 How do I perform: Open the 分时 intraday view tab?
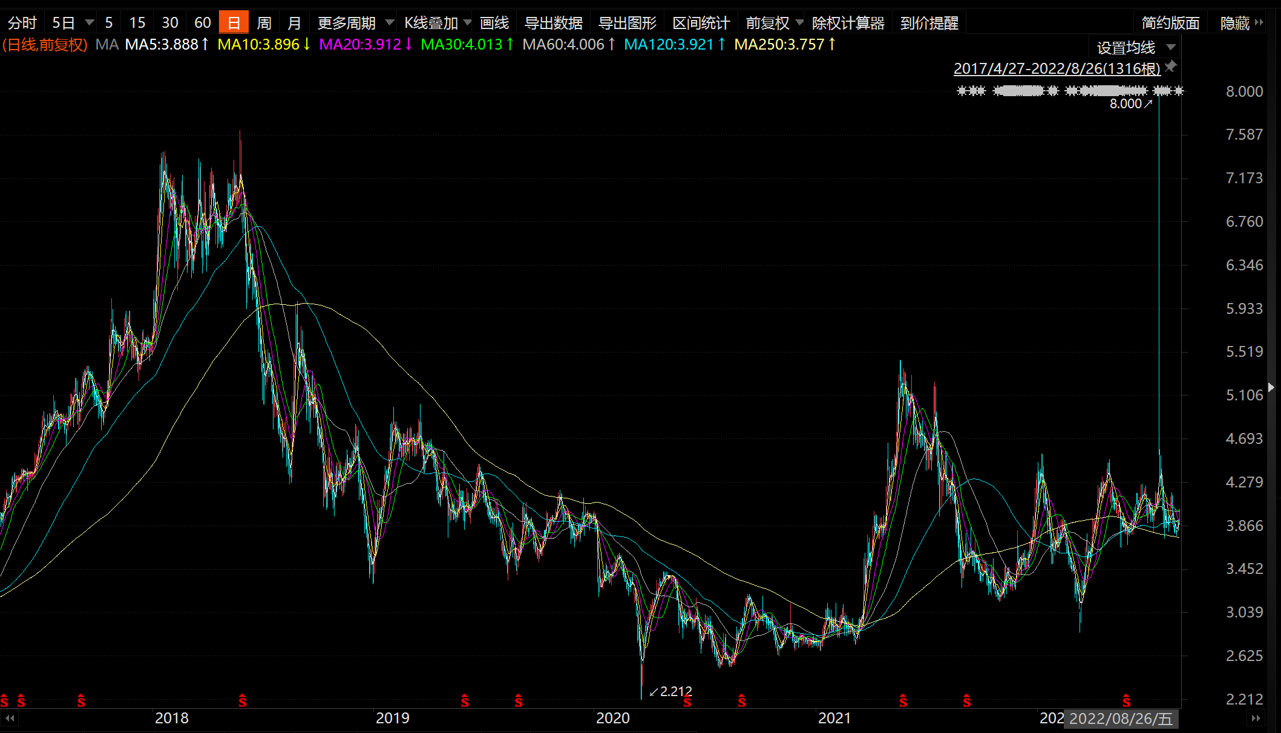[22, 23]
